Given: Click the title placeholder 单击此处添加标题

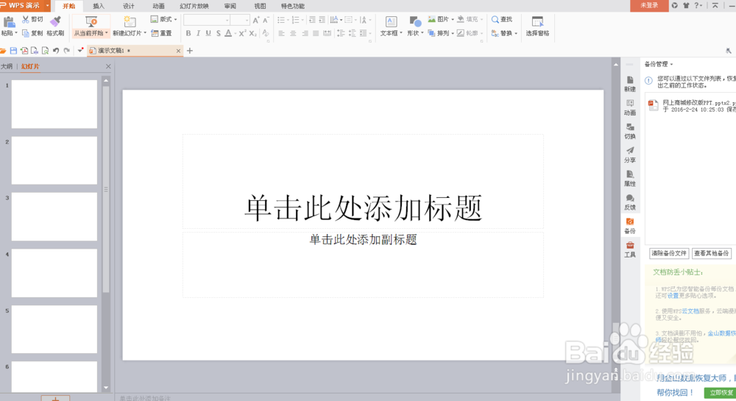Looking at the screenshot, I should 364,208.
